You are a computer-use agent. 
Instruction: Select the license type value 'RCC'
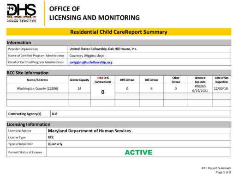pyautogui.click(x=51, y=137)
